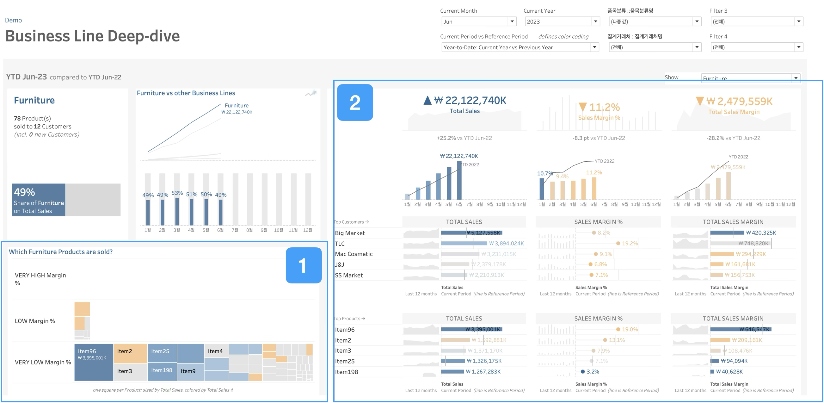
Task: Click the 19.2% margin dot for TLC
Action: click(618, 244)
